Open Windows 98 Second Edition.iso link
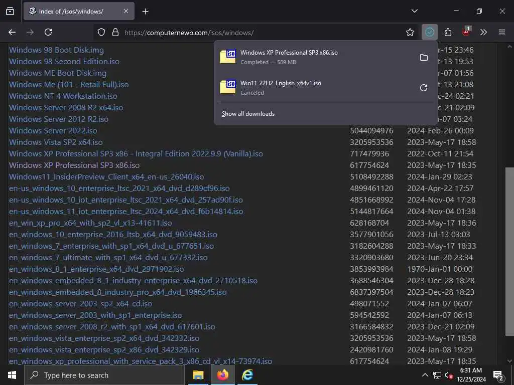The height and width of the screenshot is (385, 514). pyautogui.click(x=64, y=62)
